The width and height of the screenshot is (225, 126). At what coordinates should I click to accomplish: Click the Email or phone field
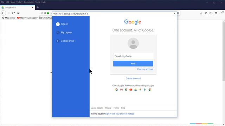[133, 56]
